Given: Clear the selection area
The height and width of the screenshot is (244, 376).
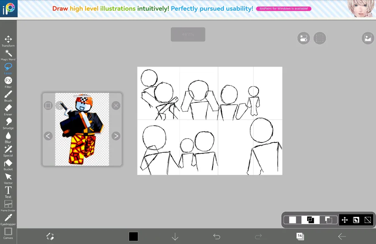Looking at the screenshot, I should click(x=368, y=220).
